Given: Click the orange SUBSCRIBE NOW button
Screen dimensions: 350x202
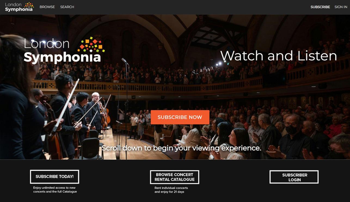Looking at the screenshot, I should pyautogui.click(x=180, y=117).
